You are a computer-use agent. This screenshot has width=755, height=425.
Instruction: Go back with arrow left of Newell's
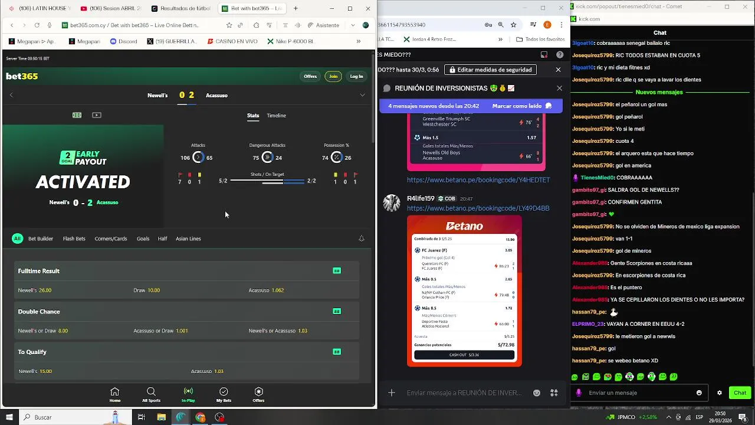click(11, 95)
